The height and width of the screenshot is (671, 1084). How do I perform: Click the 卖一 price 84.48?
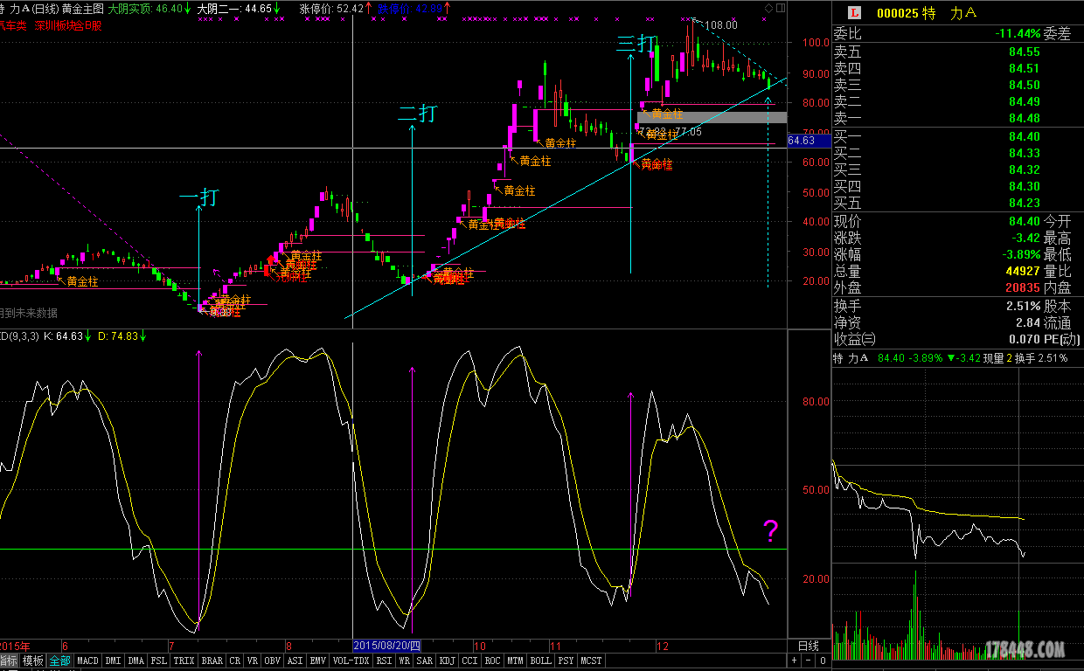click(1025, 118)
